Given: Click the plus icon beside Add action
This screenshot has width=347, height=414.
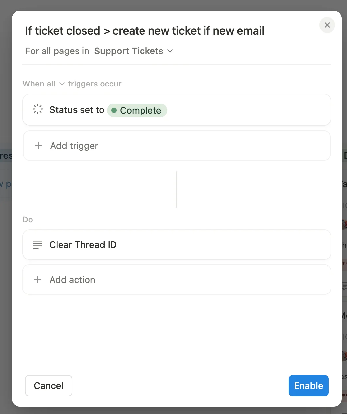Looking at the screenshot, I should pos(38,280).
